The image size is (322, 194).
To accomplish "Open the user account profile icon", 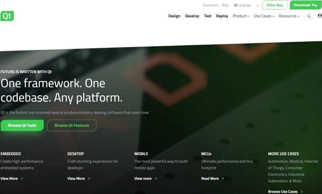I will [x=319, y=16].
